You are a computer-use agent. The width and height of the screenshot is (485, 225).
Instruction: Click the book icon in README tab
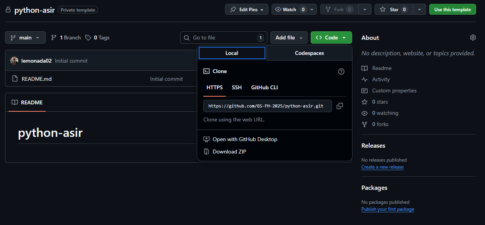tap(15, 102)
